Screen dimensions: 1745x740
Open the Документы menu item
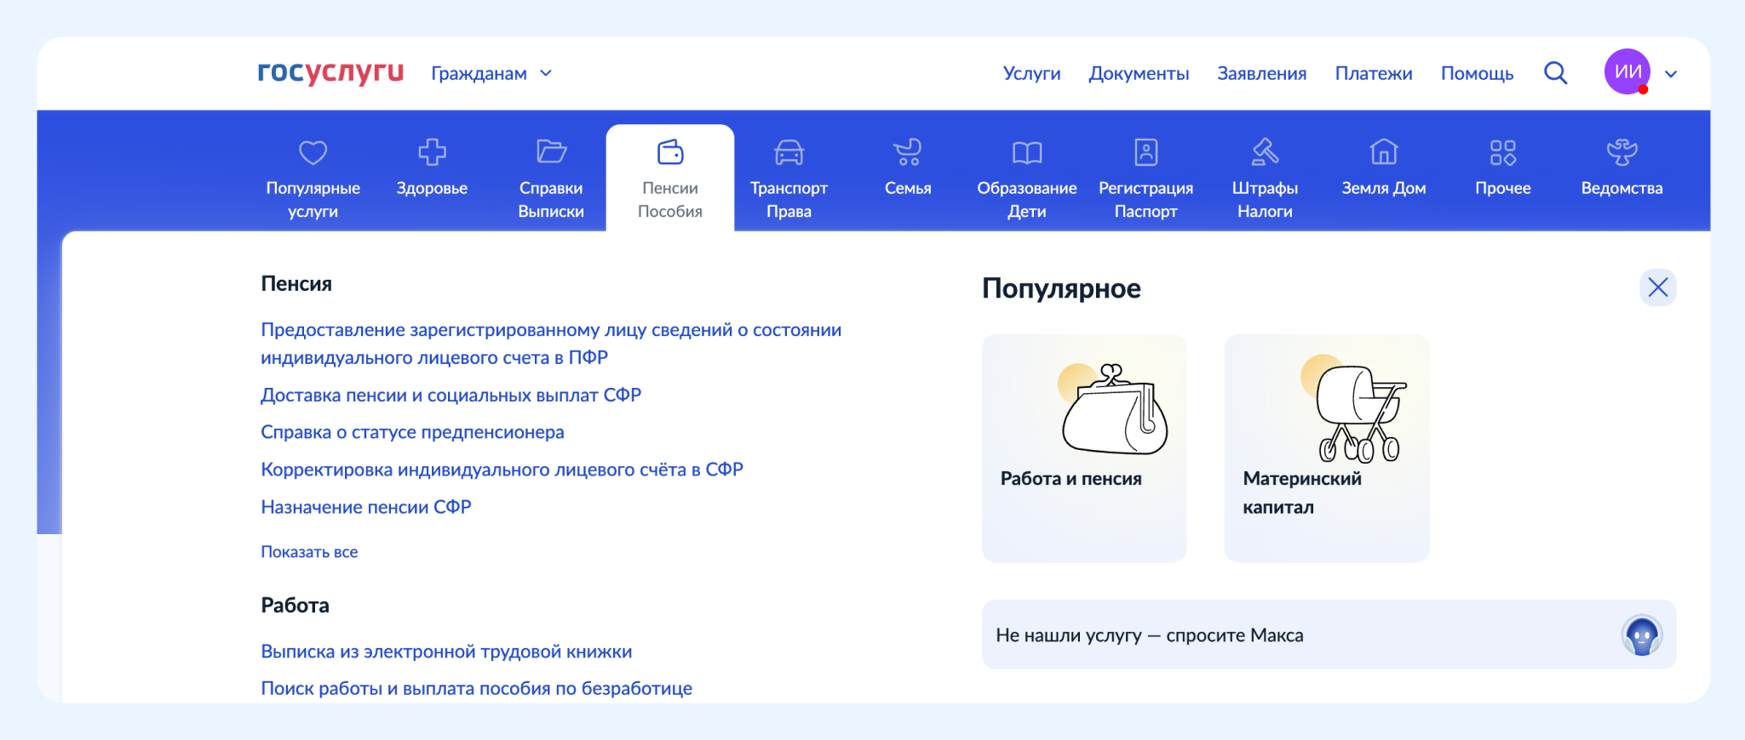pyautogui.click(x=1139, y=74)
